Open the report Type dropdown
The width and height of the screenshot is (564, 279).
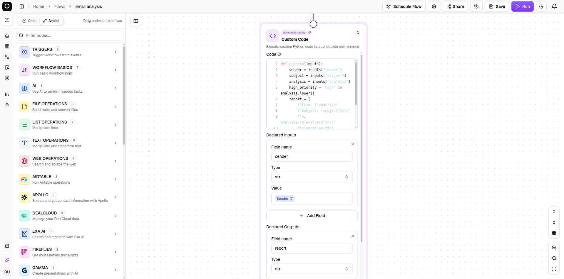(x=312, y=269)
